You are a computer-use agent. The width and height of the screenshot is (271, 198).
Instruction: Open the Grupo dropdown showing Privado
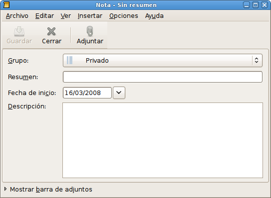(x=163, y=61)
